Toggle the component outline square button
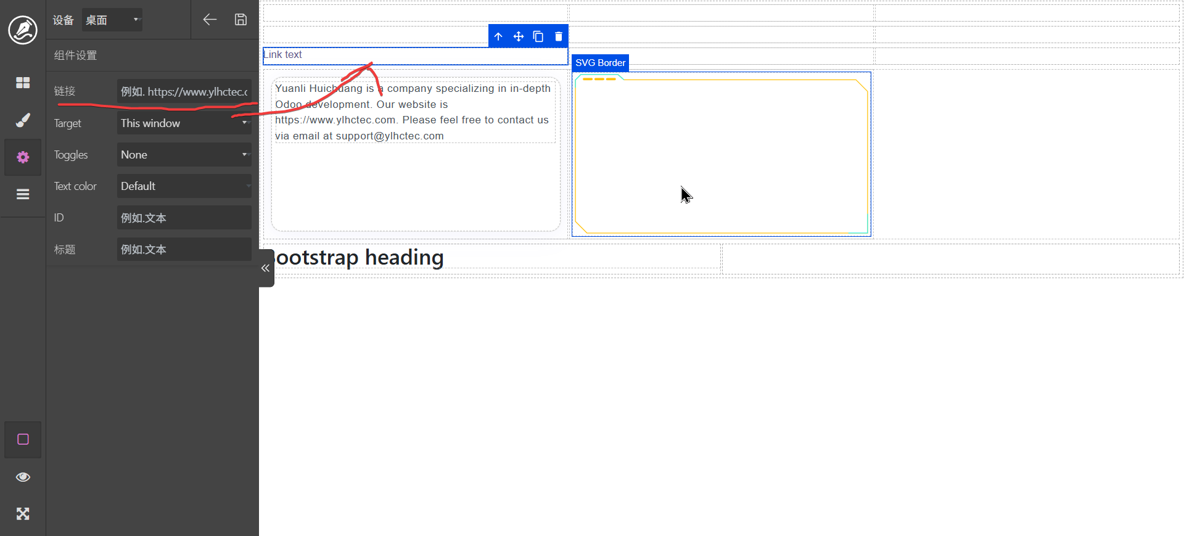The width and height of the screenshot is (1184, 536). pyautogui.click(x=23, y=440)
